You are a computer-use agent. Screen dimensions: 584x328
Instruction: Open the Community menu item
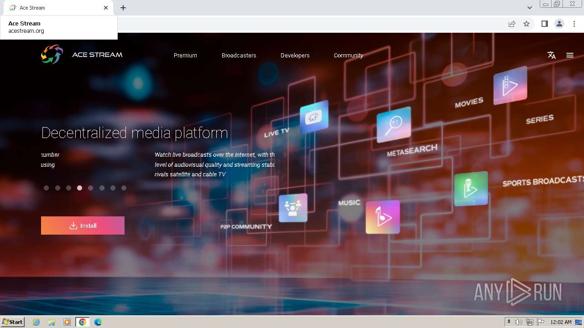349,56
